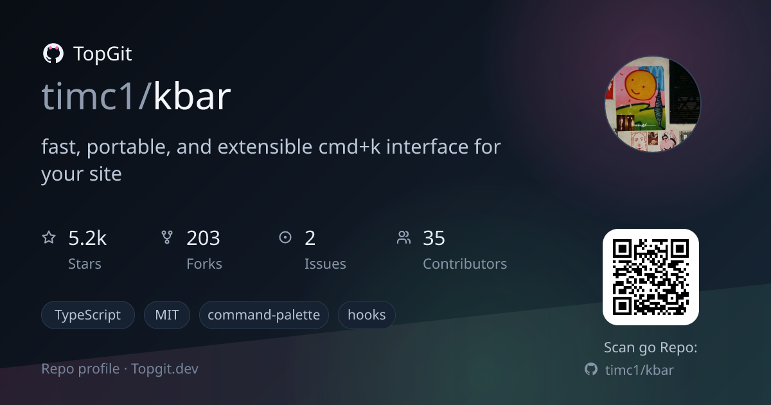The height and width of the screenshot is (405, 771).
Task: Select the TypeScript tag
Action: pos(88,315)
